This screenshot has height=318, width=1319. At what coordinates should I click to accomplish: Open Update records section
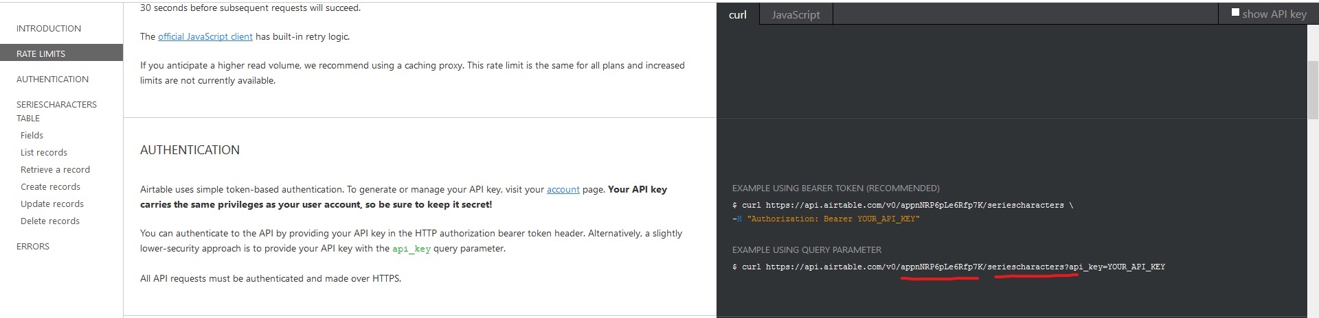point(52,204)
